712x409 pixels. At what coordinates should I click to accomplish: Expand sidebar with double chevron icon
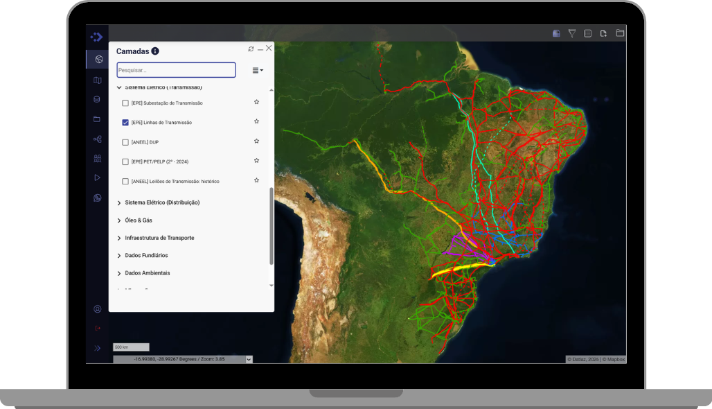(x=97, y=348)
